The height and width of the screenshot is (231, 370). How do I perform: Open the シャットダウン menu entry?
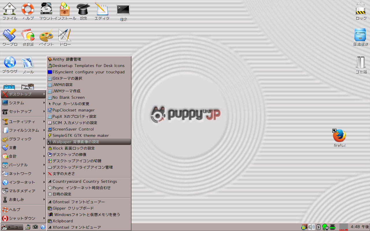point(23,218)
